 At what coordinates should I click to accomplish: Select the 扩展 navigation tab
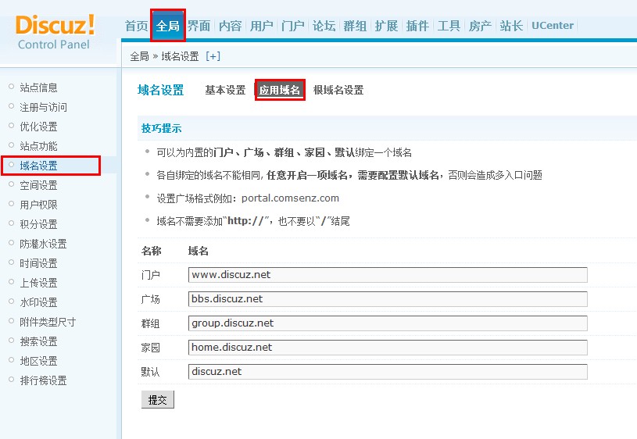386,26
